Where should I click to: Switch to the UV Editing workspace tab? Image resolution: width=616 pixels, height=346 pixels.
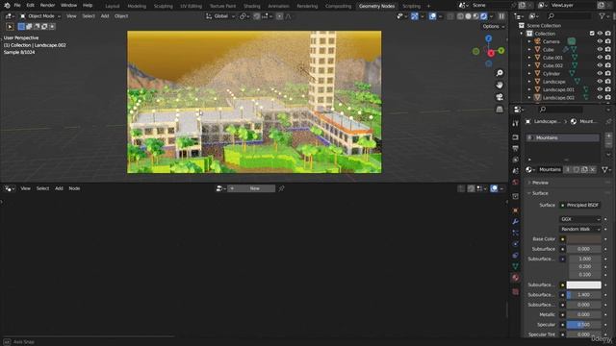click(191, 7)
